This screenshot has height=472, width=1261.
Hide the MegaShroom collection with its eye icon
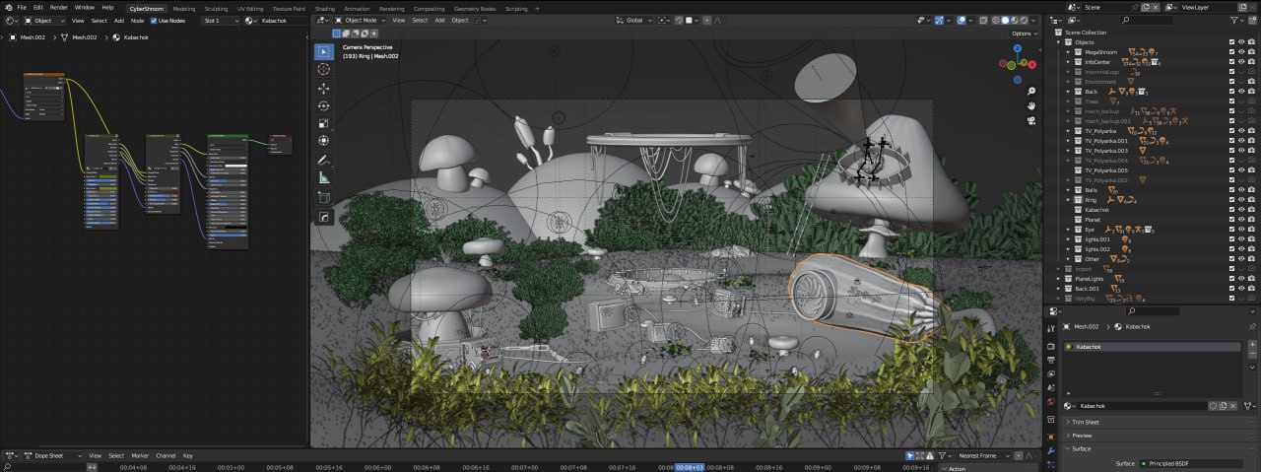(x=1241, y=52)
